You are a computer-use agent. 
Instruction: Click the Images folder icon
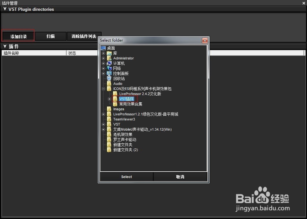(109, 109)
